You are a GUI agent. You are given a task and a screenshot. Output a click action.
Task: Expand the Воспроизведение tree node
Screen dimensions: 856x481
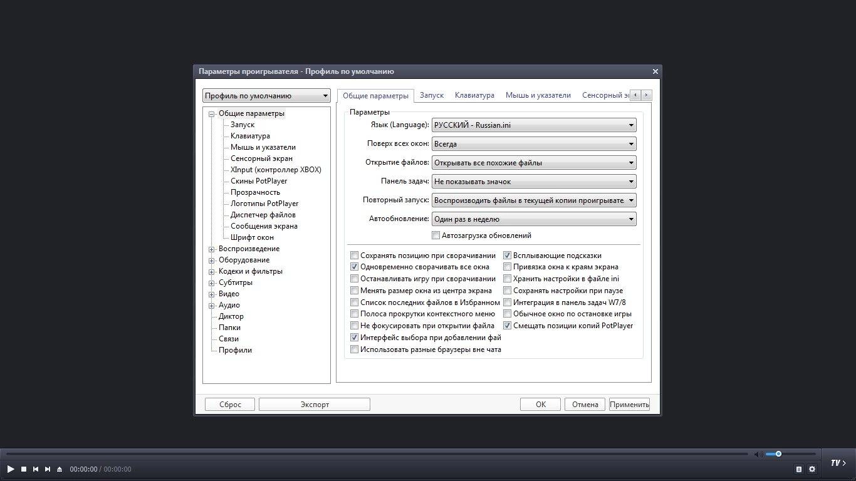[212, 249]
